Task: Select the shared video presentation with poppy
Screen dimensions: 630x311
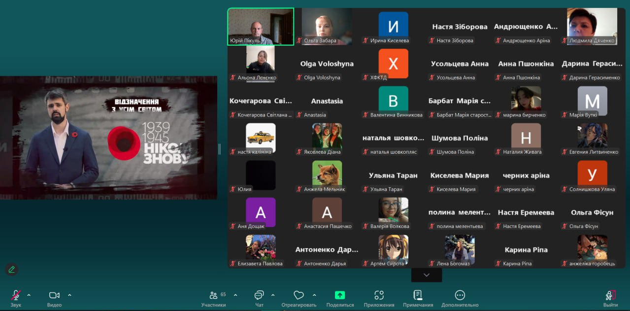Action: (108, 138)
